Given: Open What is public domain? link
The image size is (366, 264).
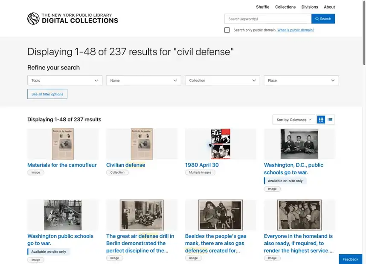Looking at the screenshot, I should pos(296,30).
